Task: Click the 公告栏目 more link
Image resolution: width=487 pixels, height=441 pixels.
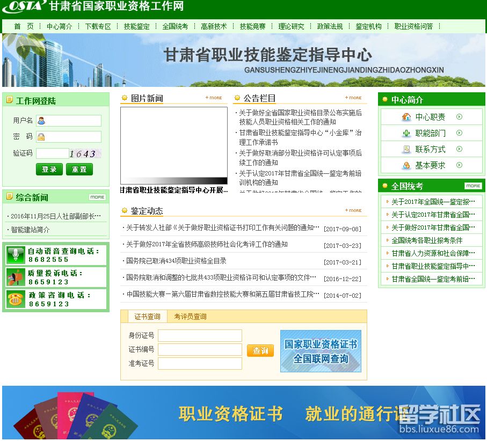Action: point(353,98)
